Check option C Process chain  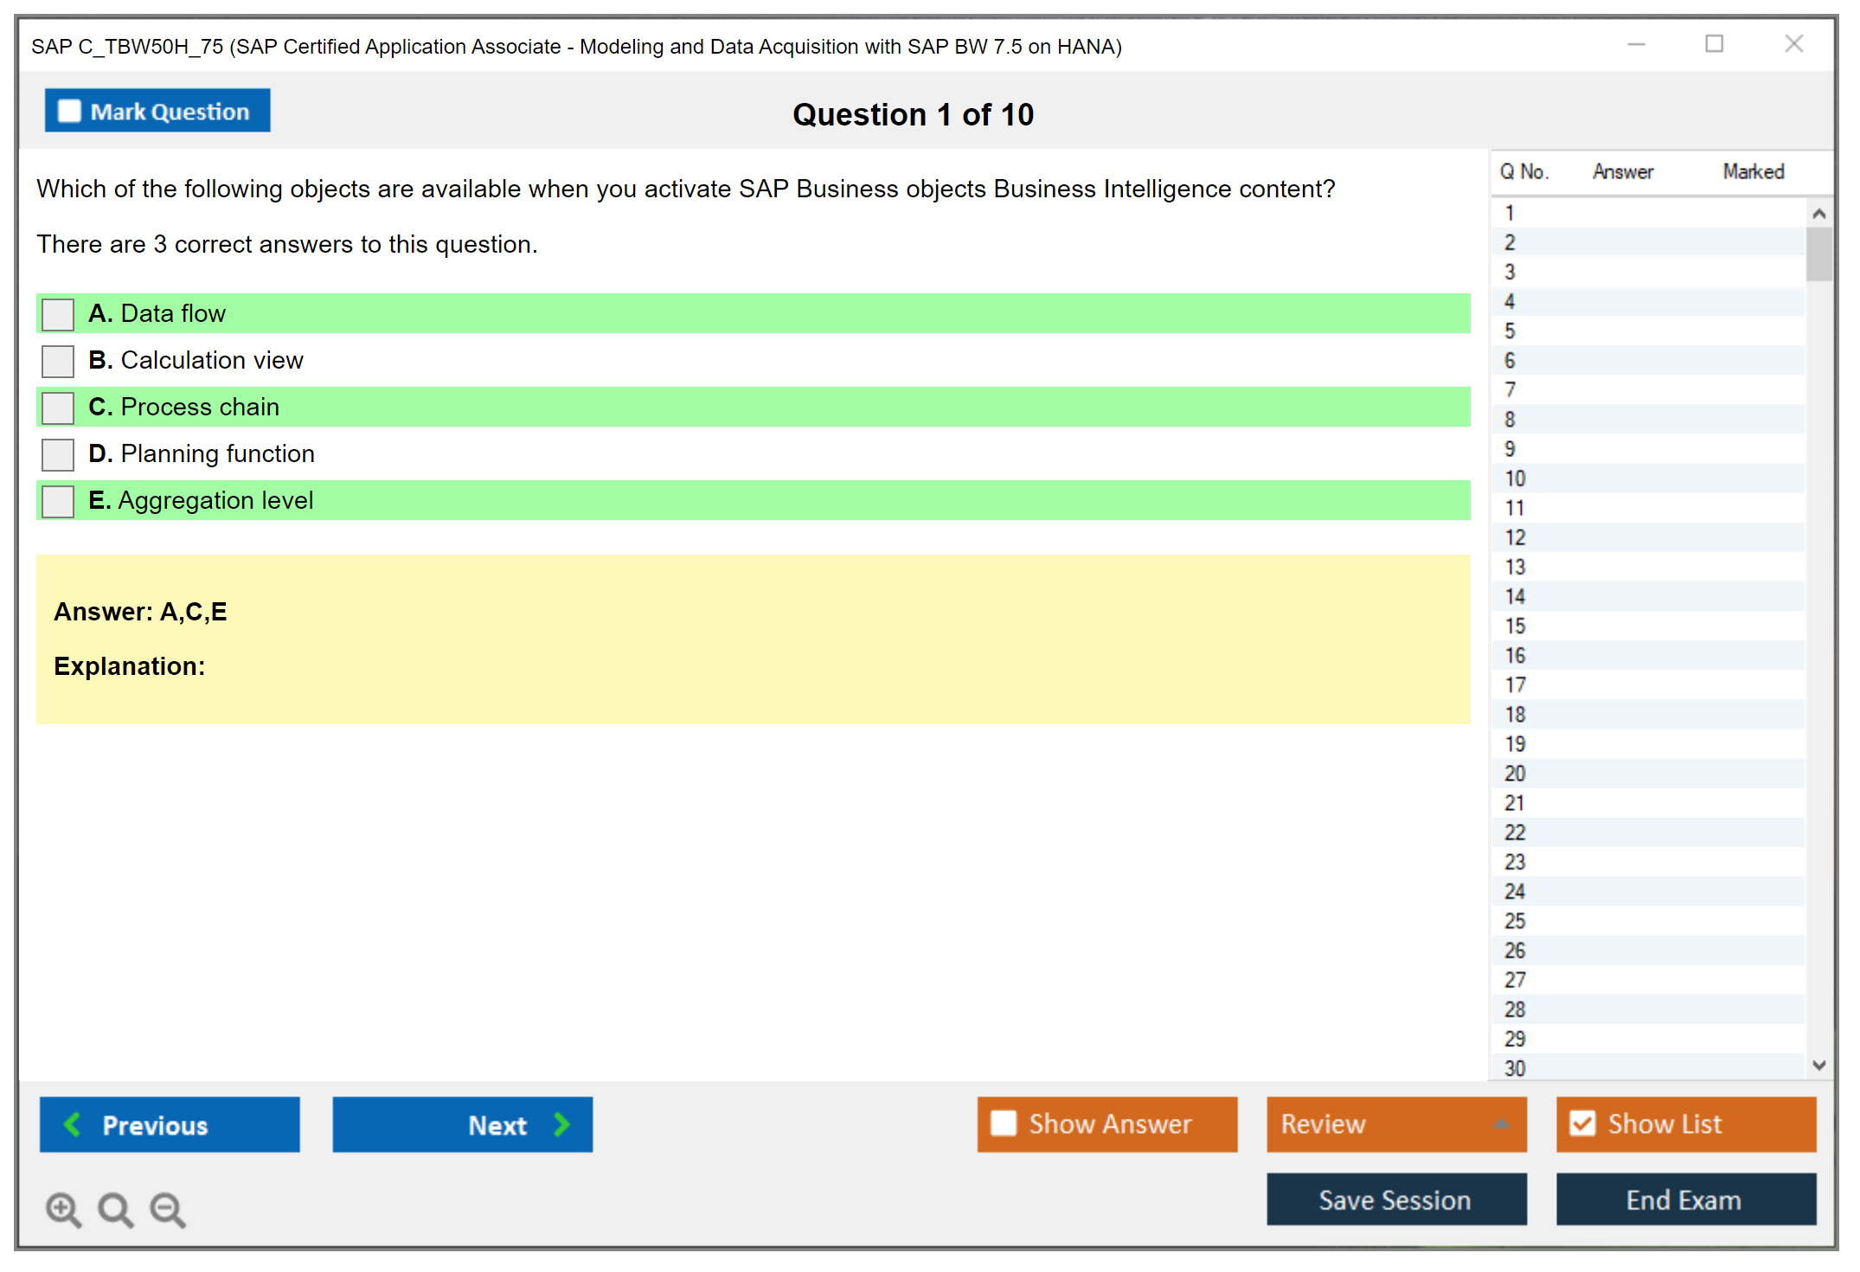(x=58, y=408)
